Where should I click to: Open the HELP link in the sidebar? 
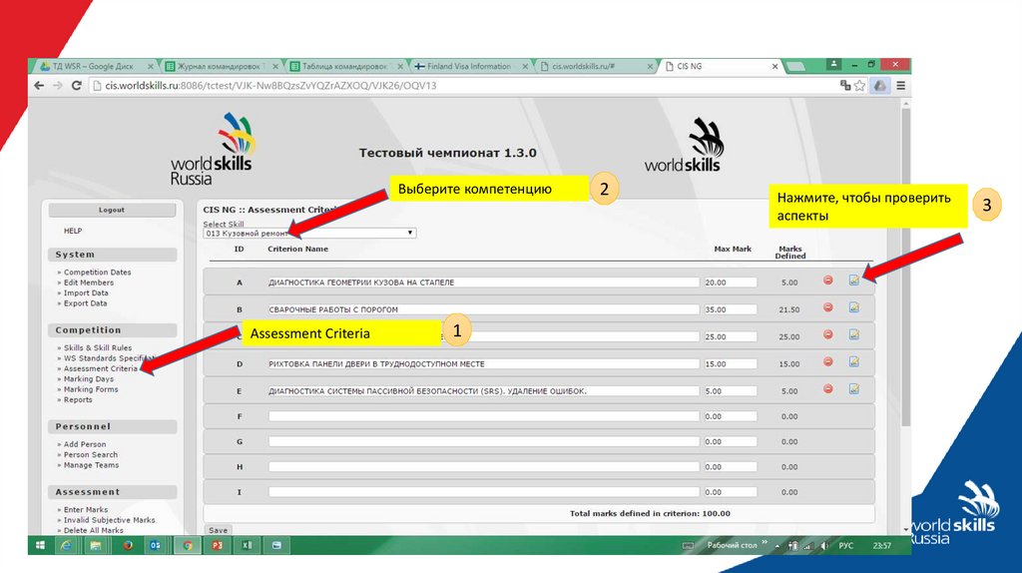tap(73, 231)
